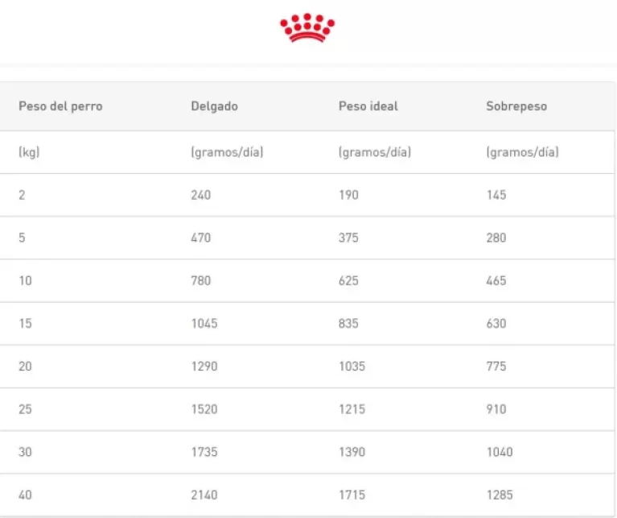Select the "Peso del perro" column header

(60, 106)
